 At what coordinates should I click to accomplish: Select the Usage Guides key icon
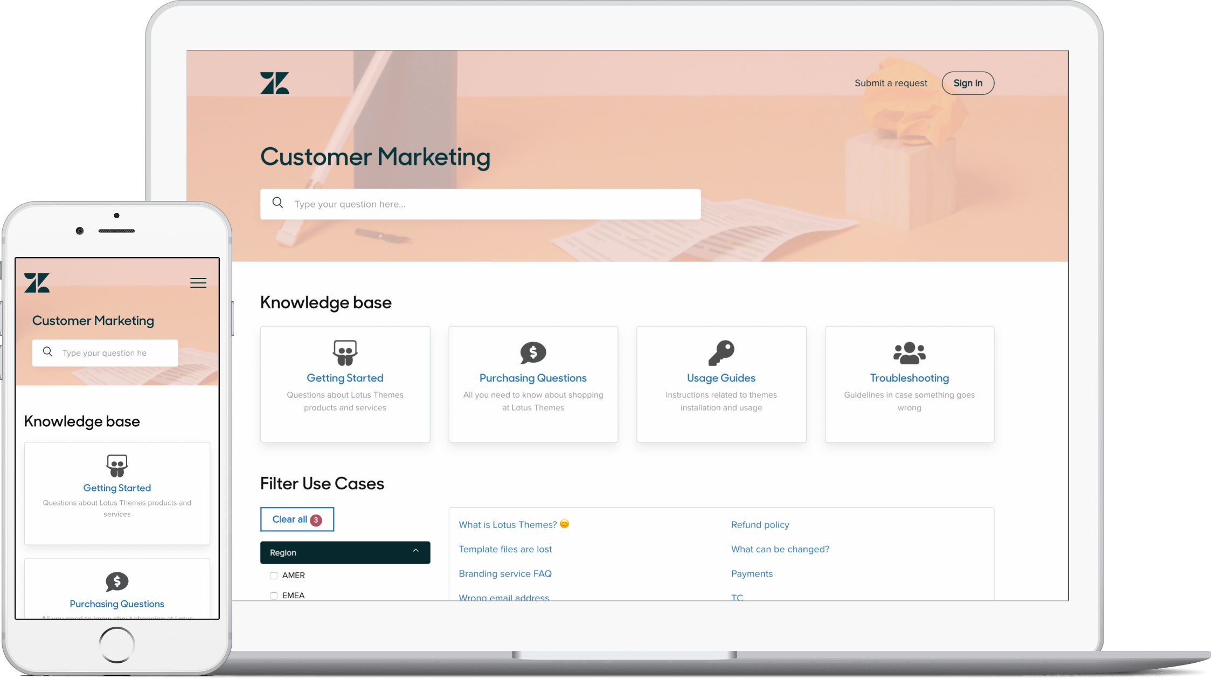pyautogui.click(x=720, y=352)
